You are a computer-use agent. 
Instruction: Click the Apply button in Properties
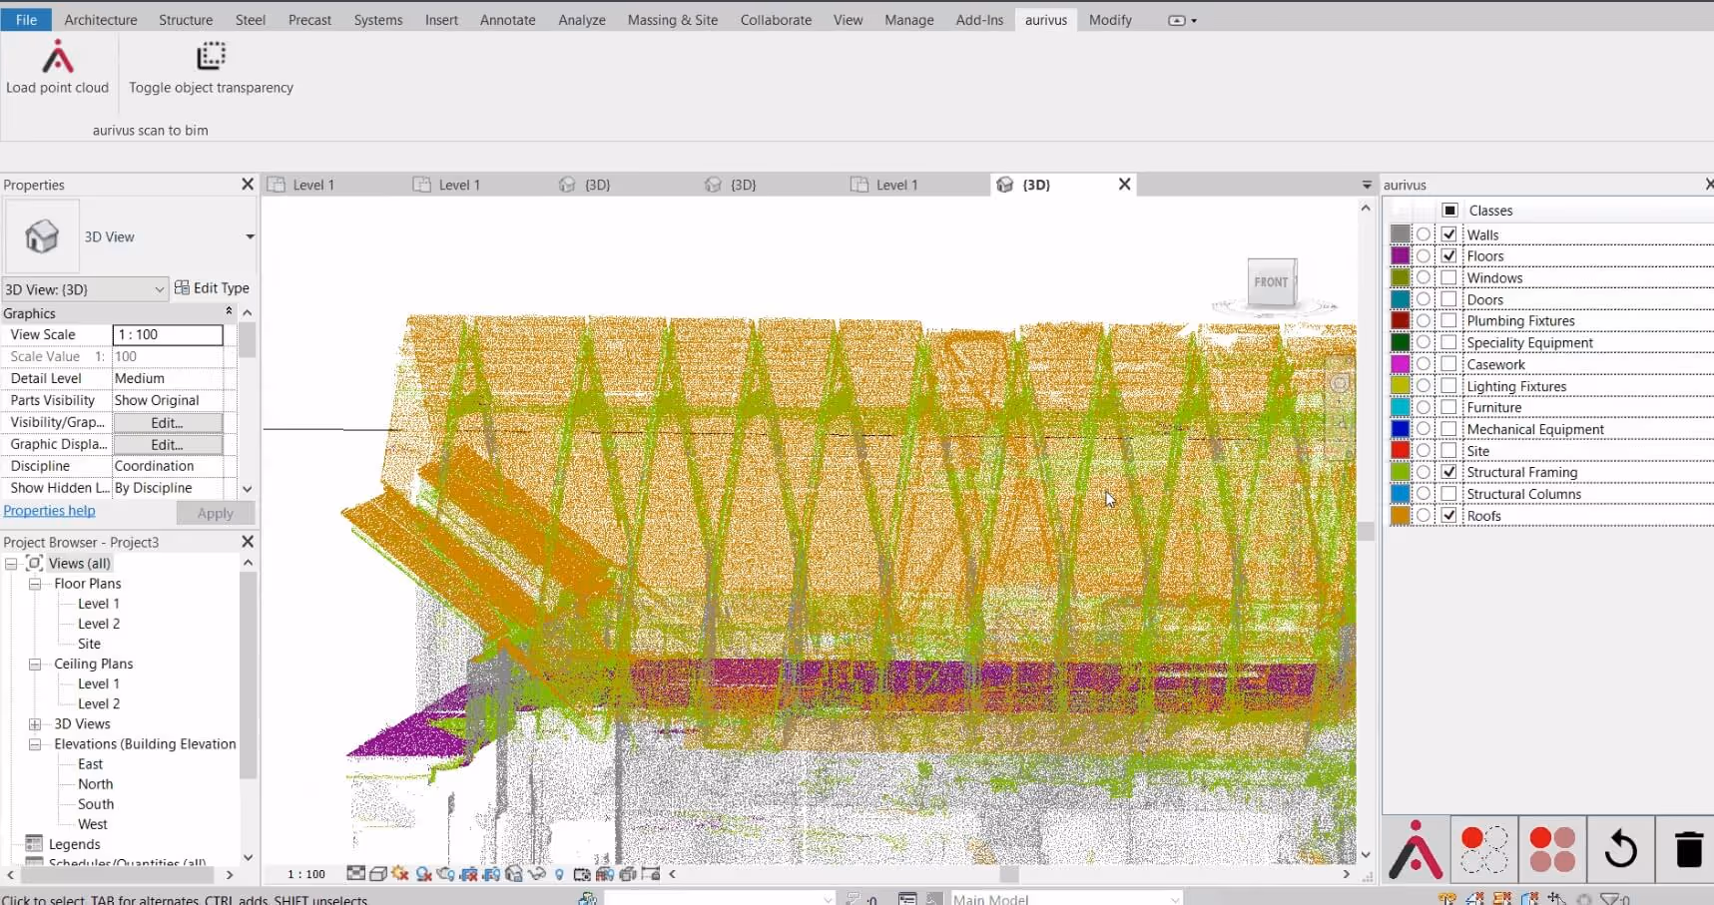click(x=216, y=513)
